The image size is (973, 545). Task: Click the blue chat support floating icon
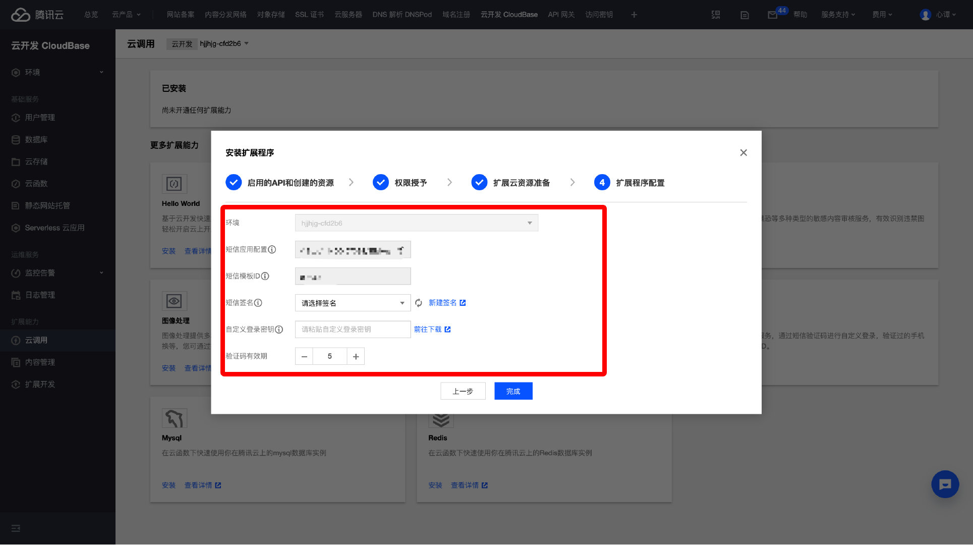click(x=945, y=484)
